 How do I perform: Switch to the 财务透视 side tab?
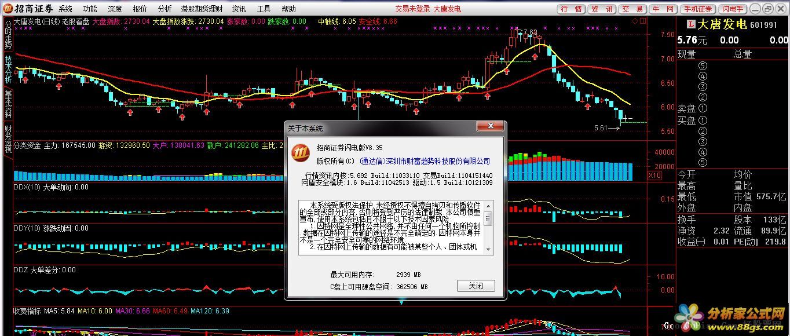[x=8, y=139]
